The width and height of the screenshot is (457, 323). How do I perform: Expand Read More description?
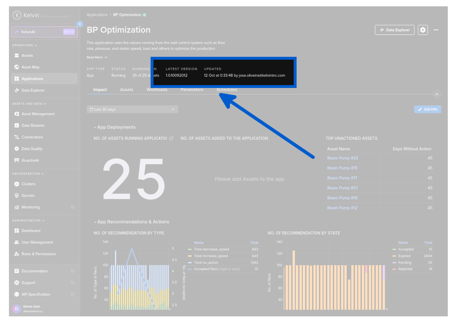(97, 57)
